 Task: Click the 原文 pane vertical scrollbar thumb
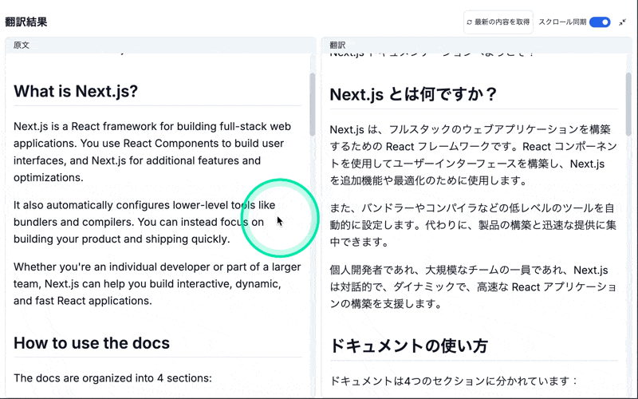pyautogui.click(x=312, y=105)
